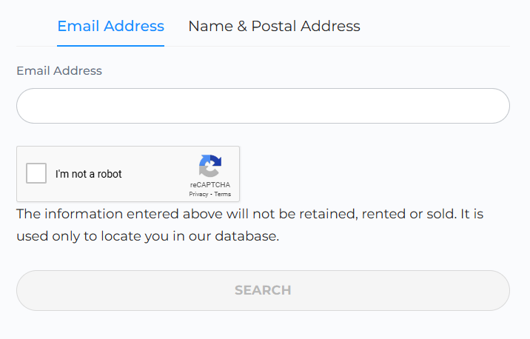Image resolution: width=530 pixels, height=339 pixels.
Task: Focus the Email Address input field
Action: pos(263,106)
